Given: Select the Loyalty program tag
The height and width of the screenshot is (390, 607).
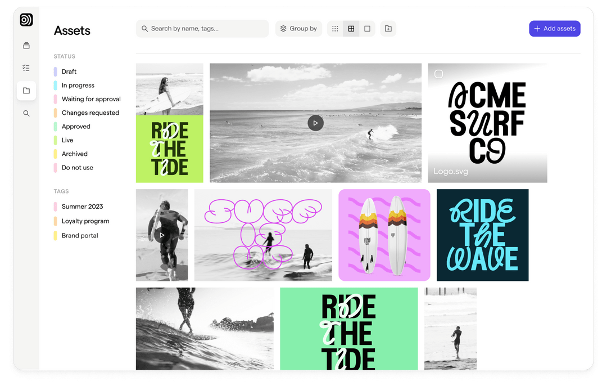Looking at the screenshot, I should (86, 221).
